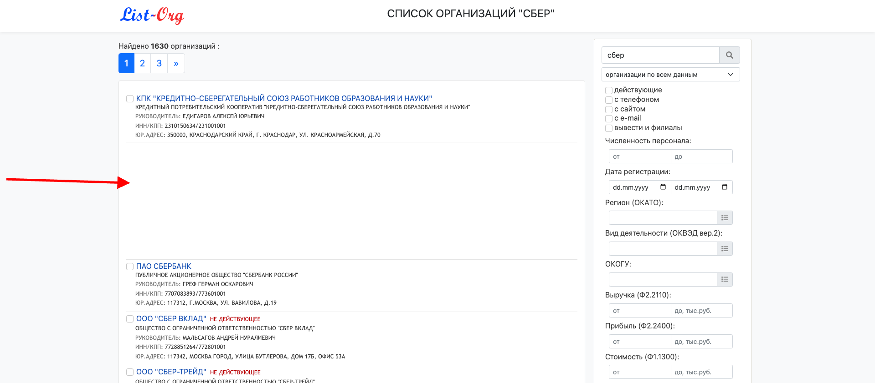This screenshot has height=383, width=875.
Task: Select checkbox beside ООО "СБЕР ВКЛАД"
Action: click(130, 319)
